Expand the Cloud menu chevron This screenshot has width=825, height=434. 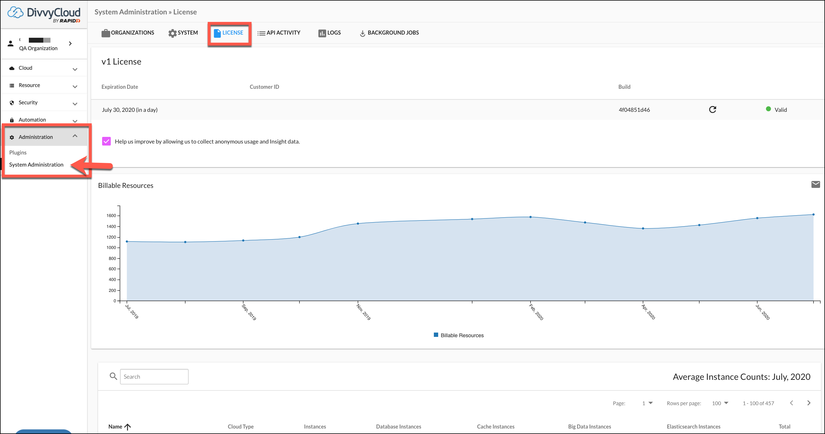coord(75,69)
